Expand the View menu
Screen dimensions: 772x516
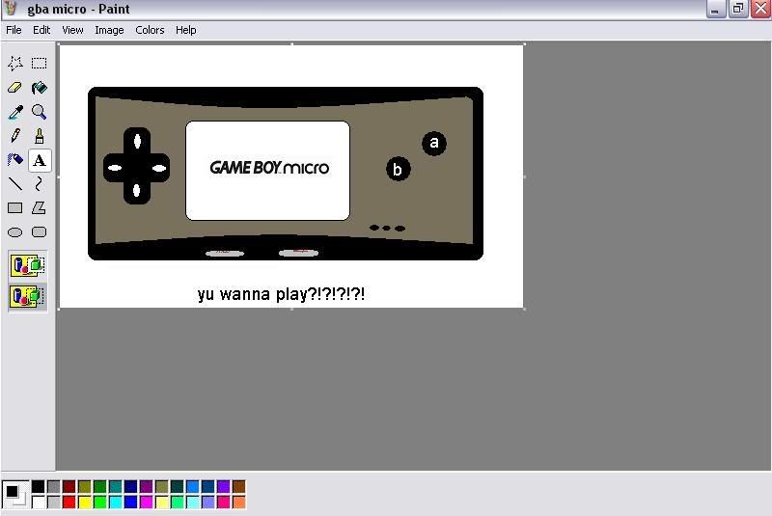[72, 30]
